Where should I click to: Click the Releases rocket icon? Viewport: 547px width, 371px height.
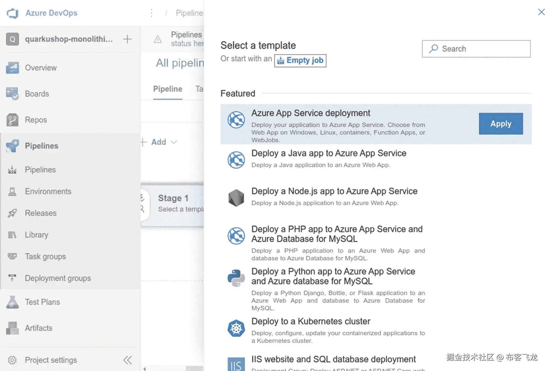click(12, 213)
